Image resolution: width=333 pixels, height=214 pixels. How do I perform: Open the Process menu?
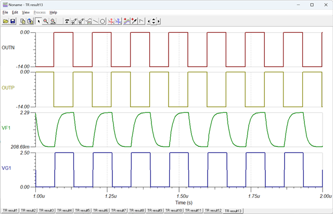[x=40, y=12]
